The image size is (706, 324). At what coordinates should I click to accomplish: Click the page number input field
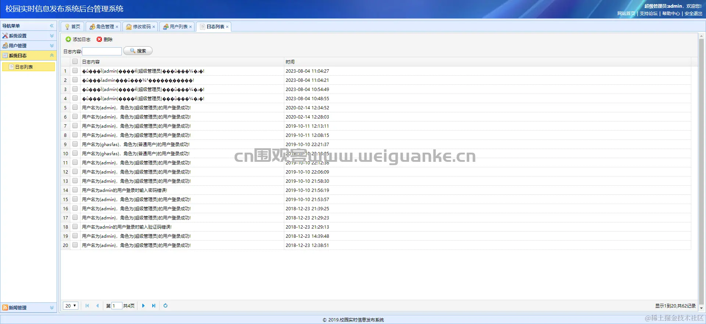click(117, 306)
